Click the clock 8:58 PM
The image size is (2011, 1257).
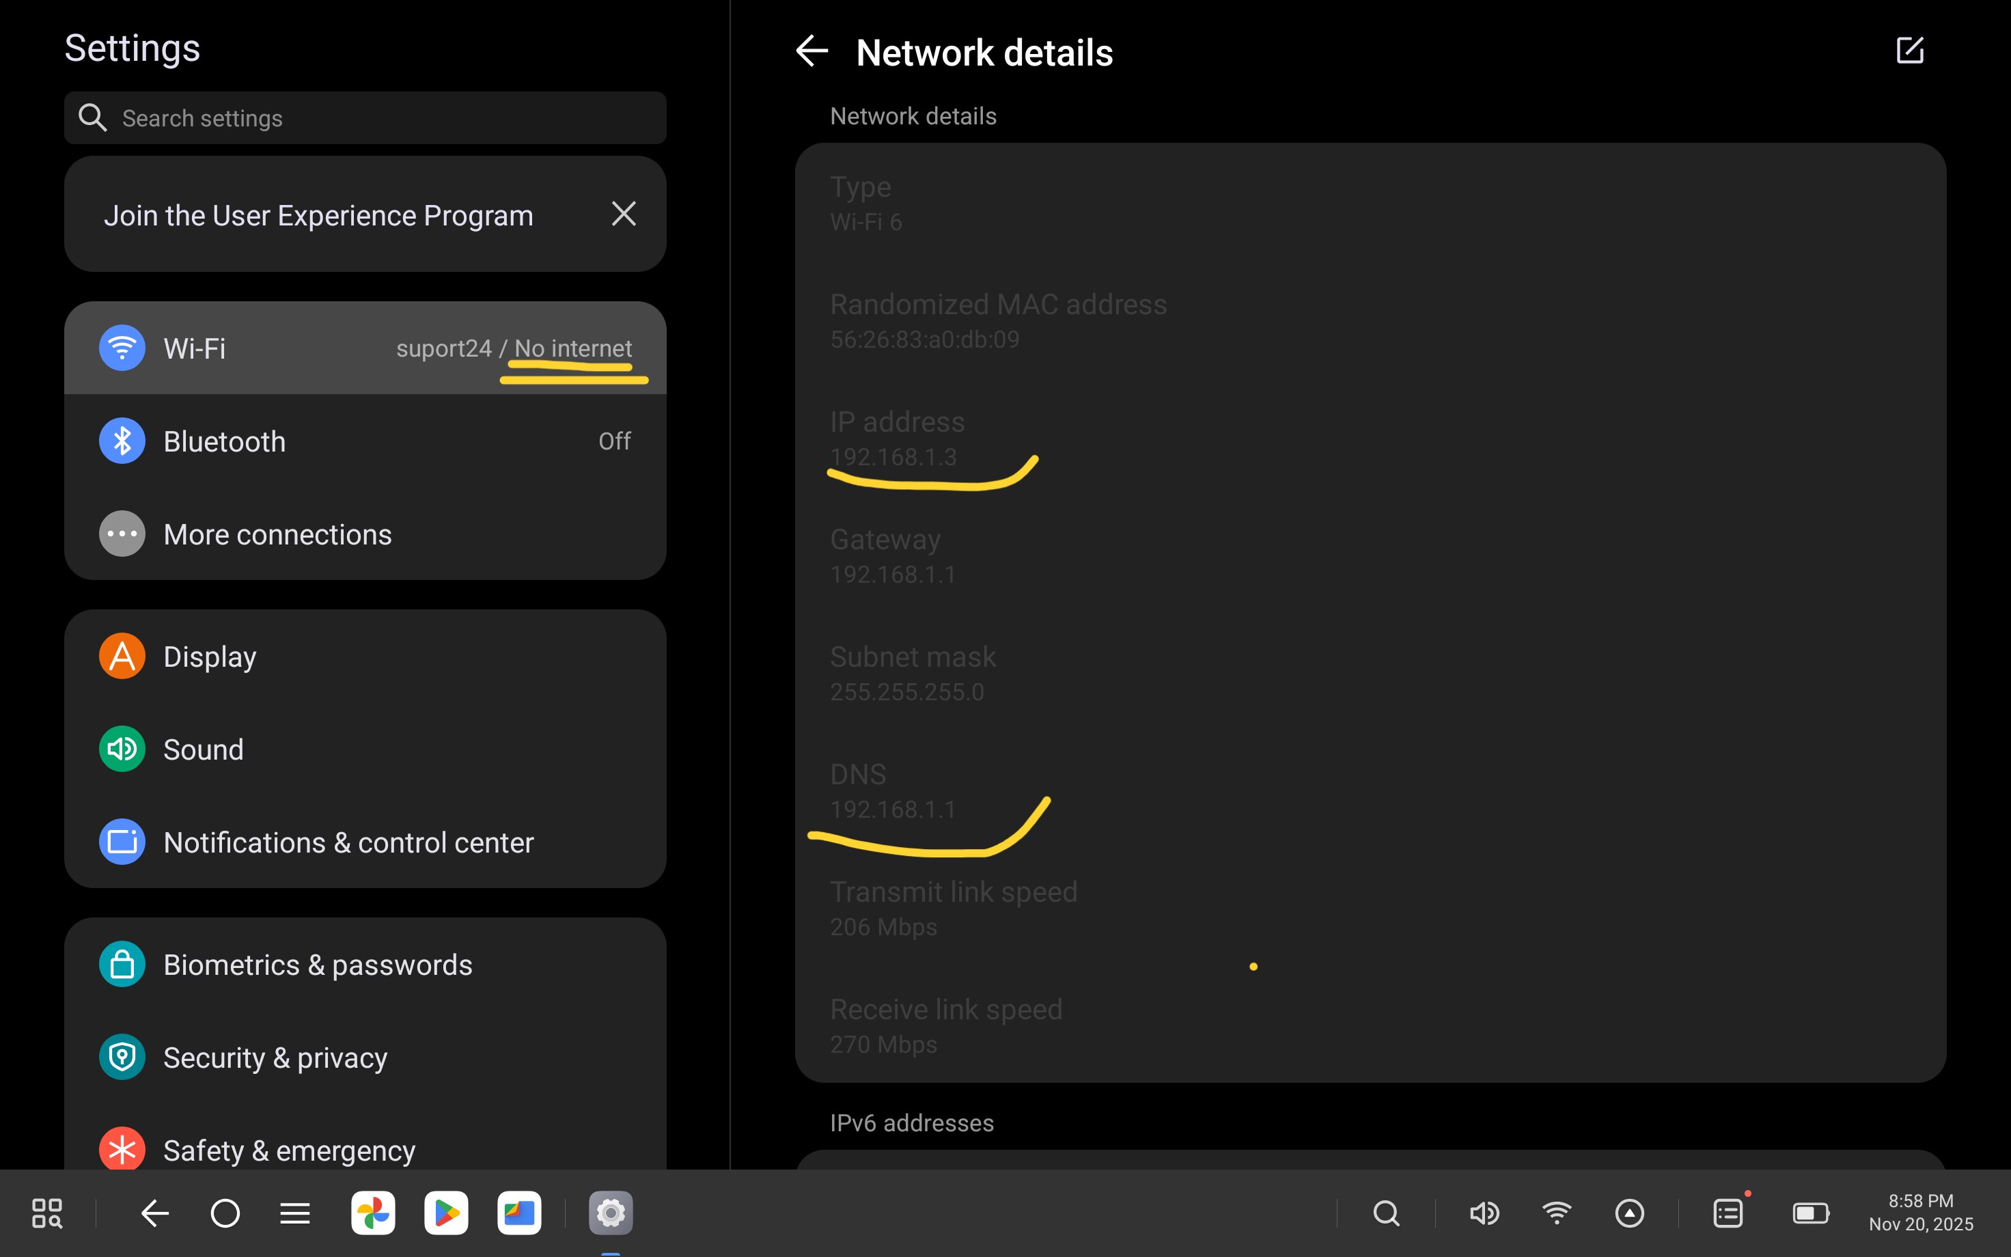tap(1920, 1200)
